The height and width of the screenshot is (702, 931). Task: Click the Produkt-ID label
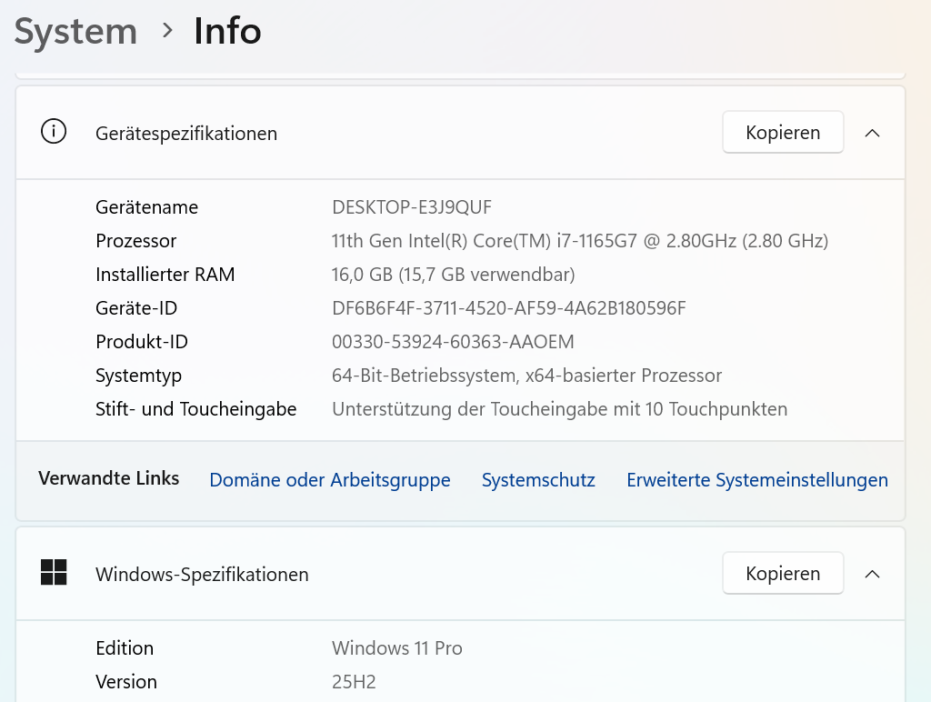141,342
